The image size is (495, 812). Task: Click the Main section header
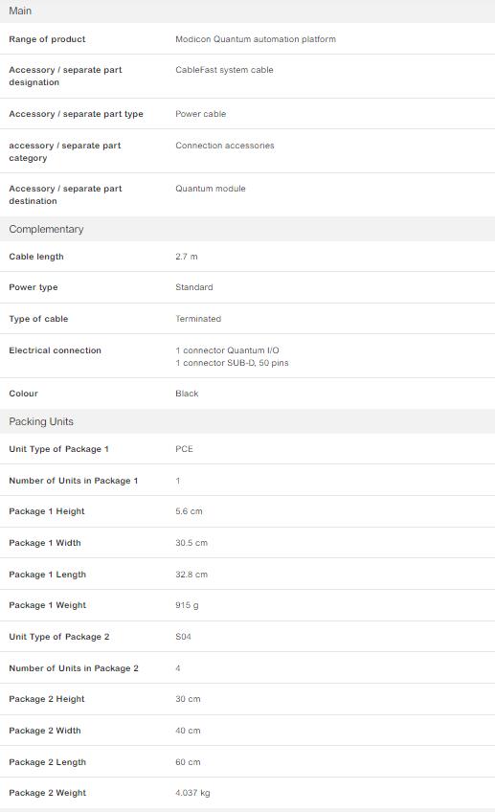[247, 11]
